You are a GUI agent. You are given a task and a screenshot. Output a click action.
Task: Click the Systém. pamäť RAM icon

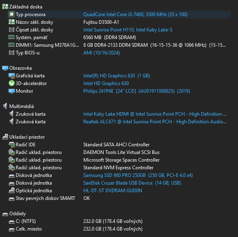[12, 37]
